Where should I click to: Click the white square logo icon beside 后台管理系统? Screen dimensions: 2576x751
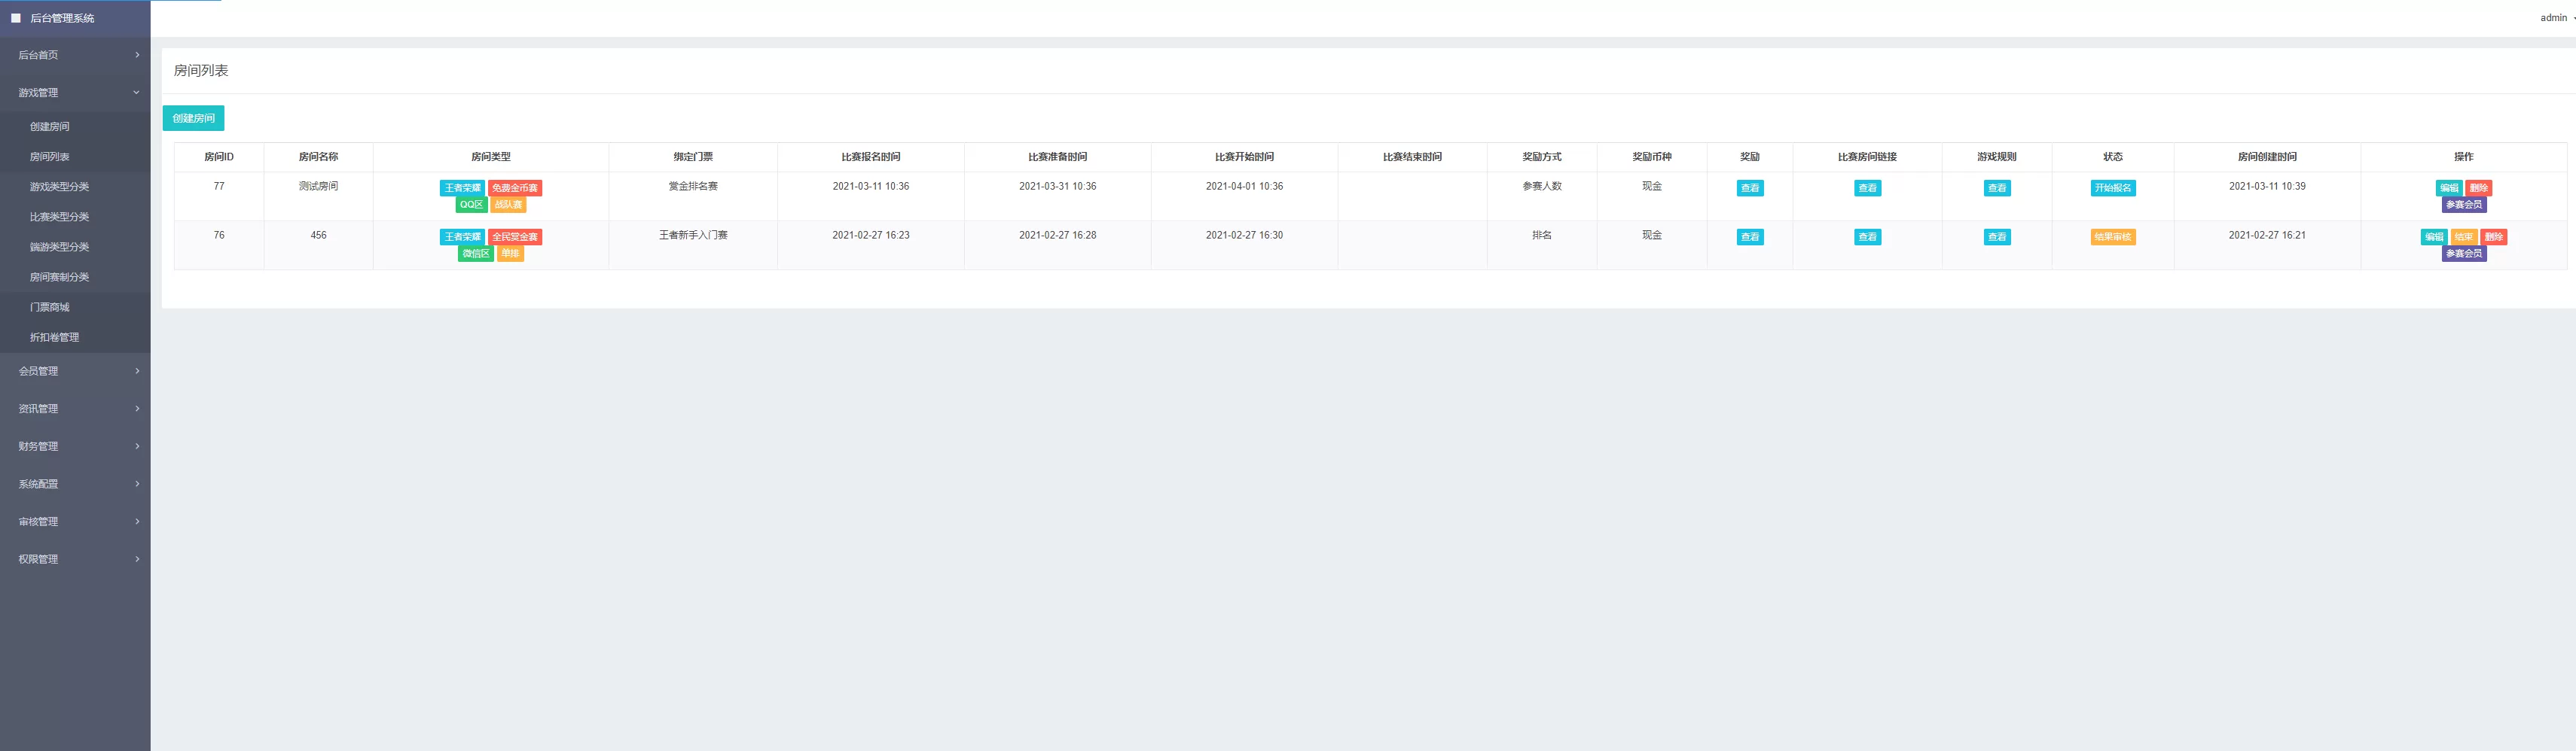(16, 18)
